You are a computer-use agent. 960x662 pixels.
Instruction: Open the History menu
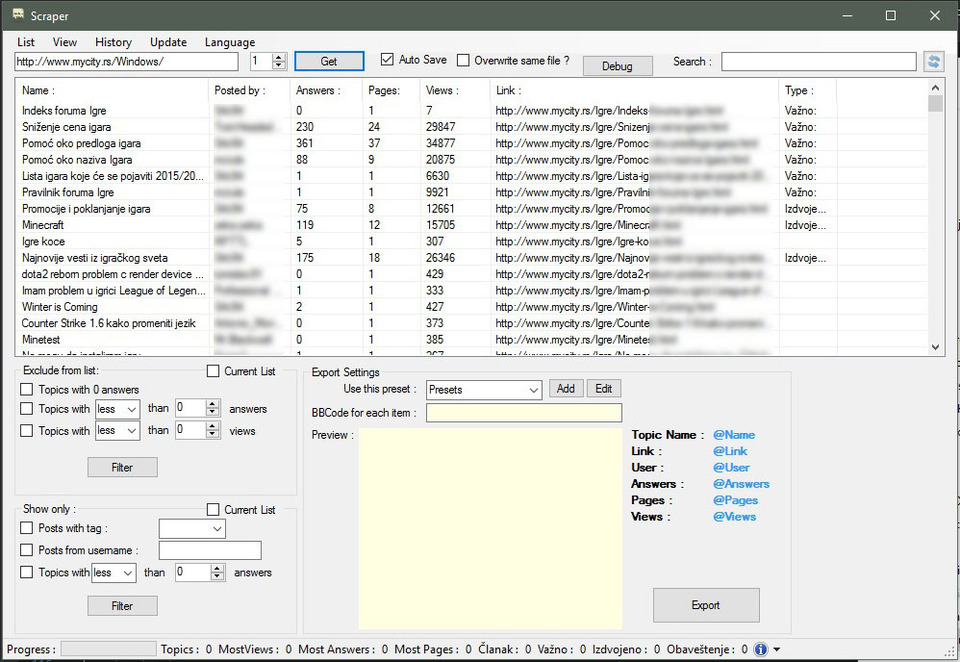coord(114,42)
